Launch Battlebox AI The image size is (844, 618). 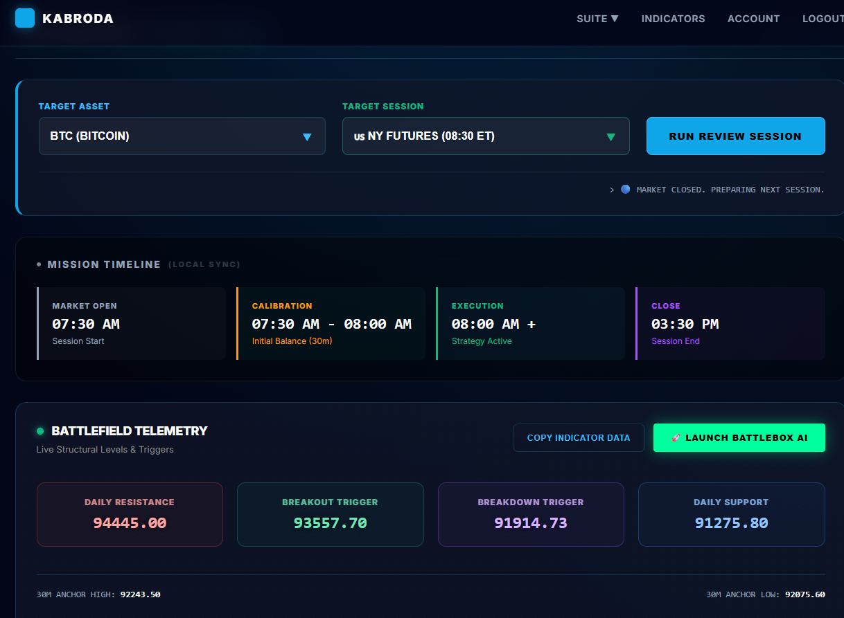(739, 437)
